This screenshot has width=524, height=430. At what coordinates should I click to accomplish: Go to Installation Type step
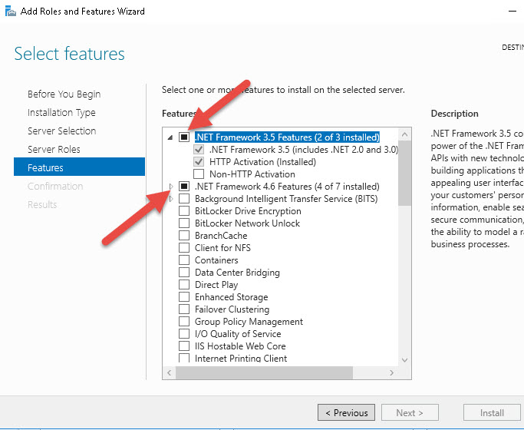[61, 113]
